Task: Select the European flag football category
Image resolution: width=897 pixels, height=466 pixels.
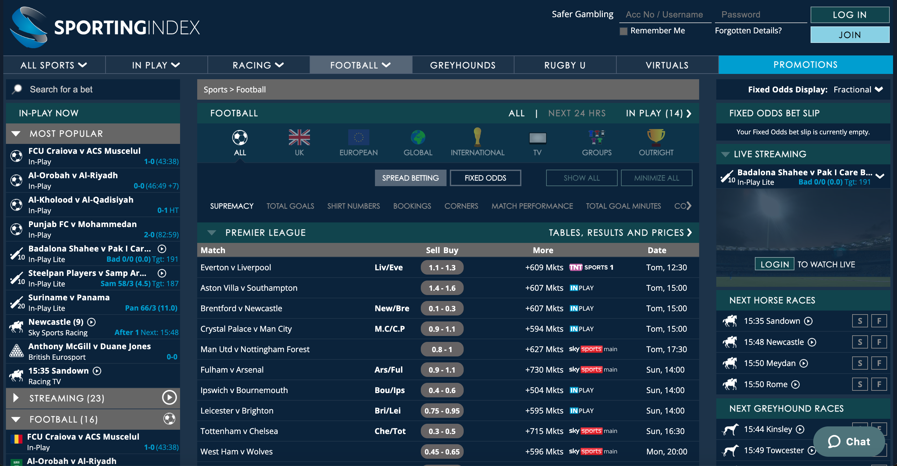Action: [x=358, y=137]
